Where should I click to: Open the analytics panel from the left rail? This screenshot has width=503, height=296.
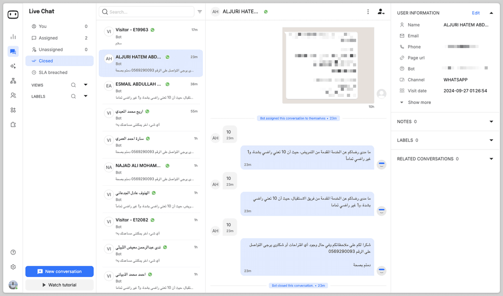click(13, 36)
